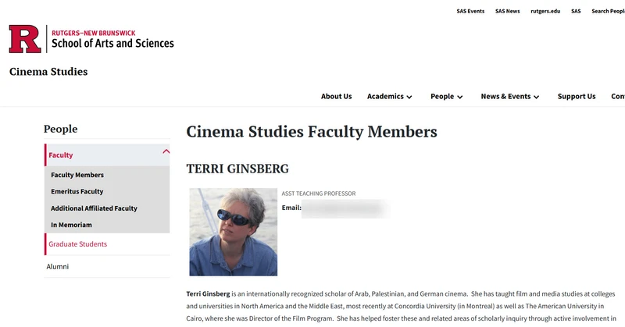Open People menu in navigation

click(x=442, y=97)
